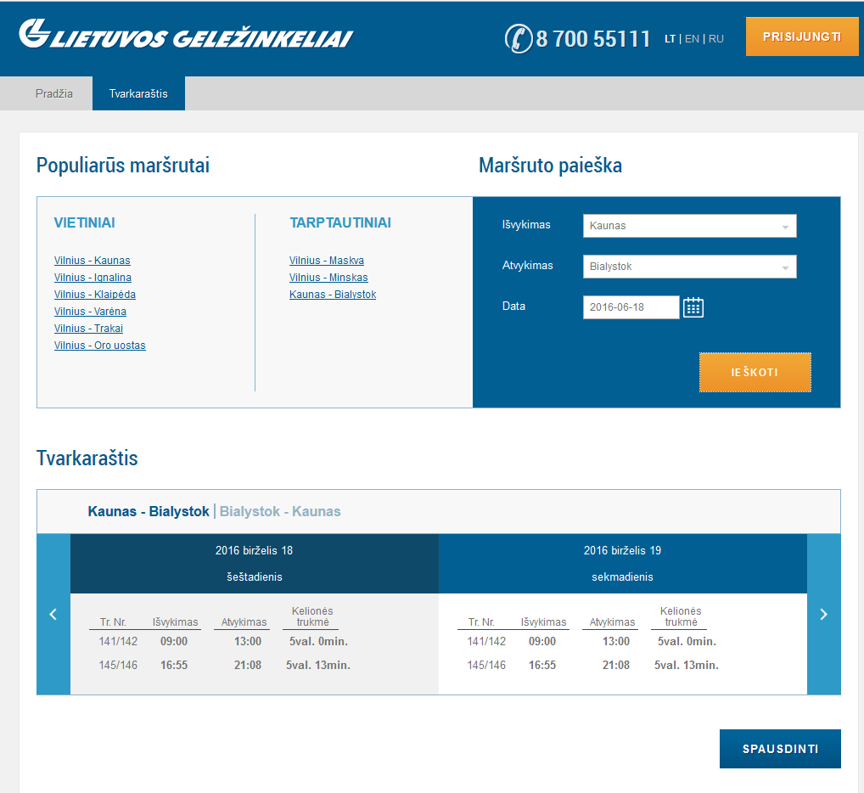Open the calendar date picker icon

(x=693, y=307)
